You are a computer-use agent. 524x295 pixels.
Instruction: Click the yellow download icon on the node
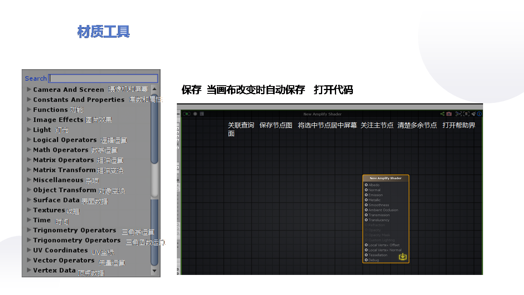(403, 257)
